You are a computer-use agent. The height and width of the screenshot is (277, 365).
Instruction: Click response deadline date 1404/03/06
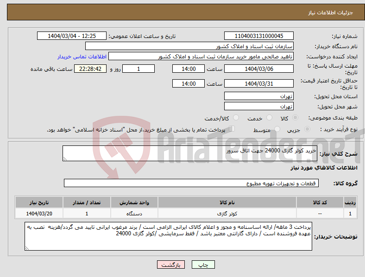[258, 69]
